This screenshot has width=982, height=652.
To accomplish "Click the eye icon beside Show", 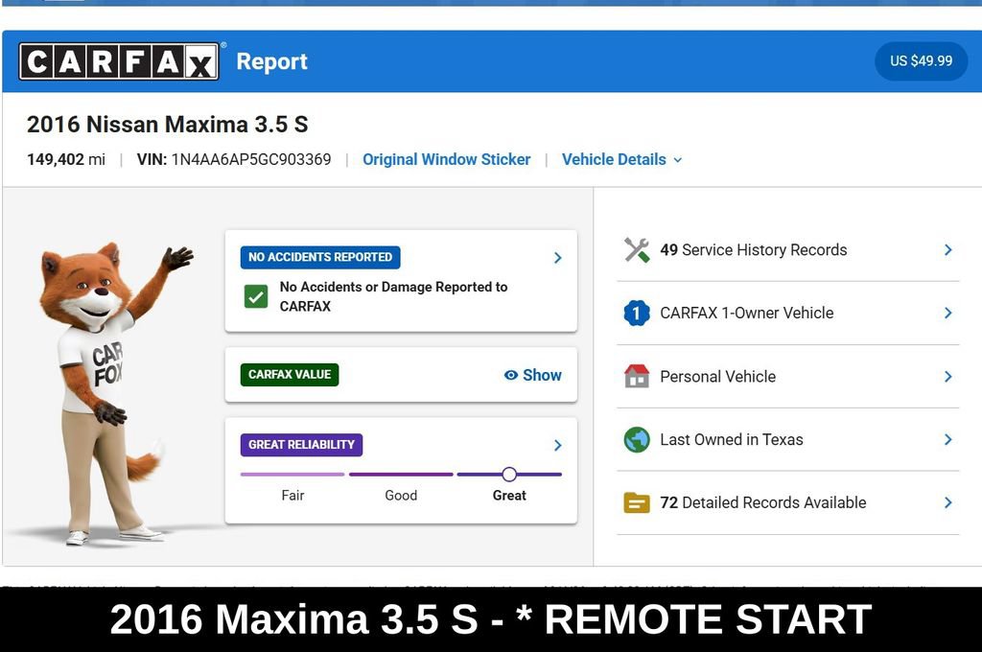I will (511, 375).
